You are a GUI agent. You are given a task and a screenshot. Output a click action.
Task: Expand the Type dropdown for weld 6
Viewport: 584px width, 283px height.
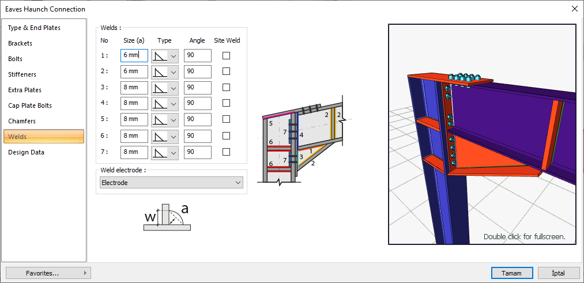coord(165,136)
